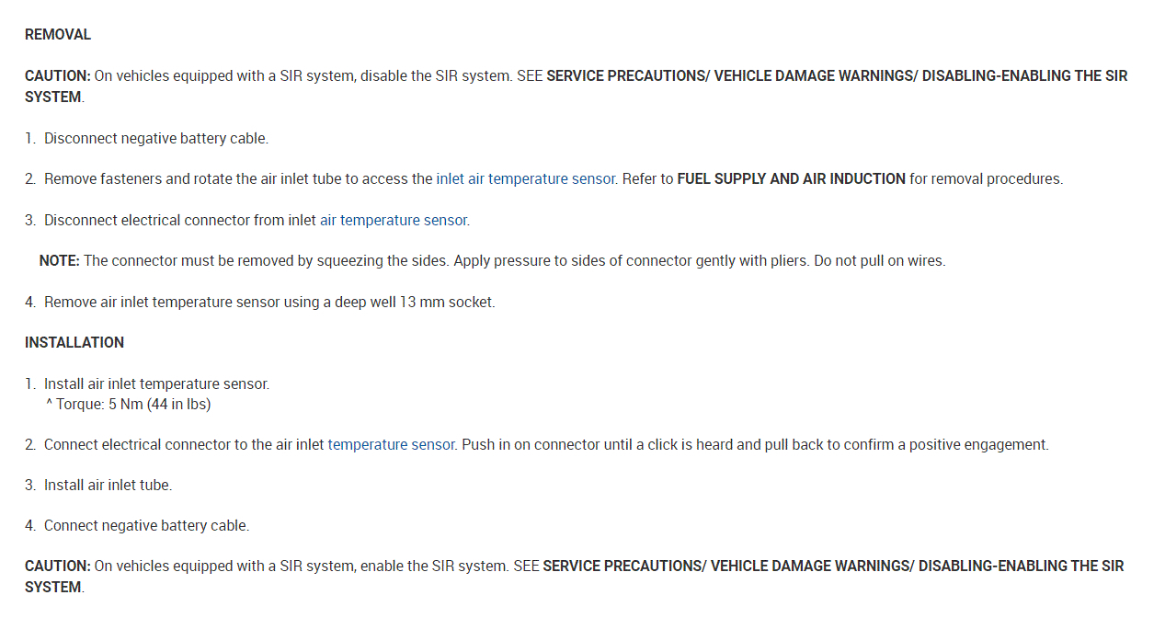Click the first CAUTION label under REMOVAL
Viewport: 1165px width, 618px height.
coord(57,76)
